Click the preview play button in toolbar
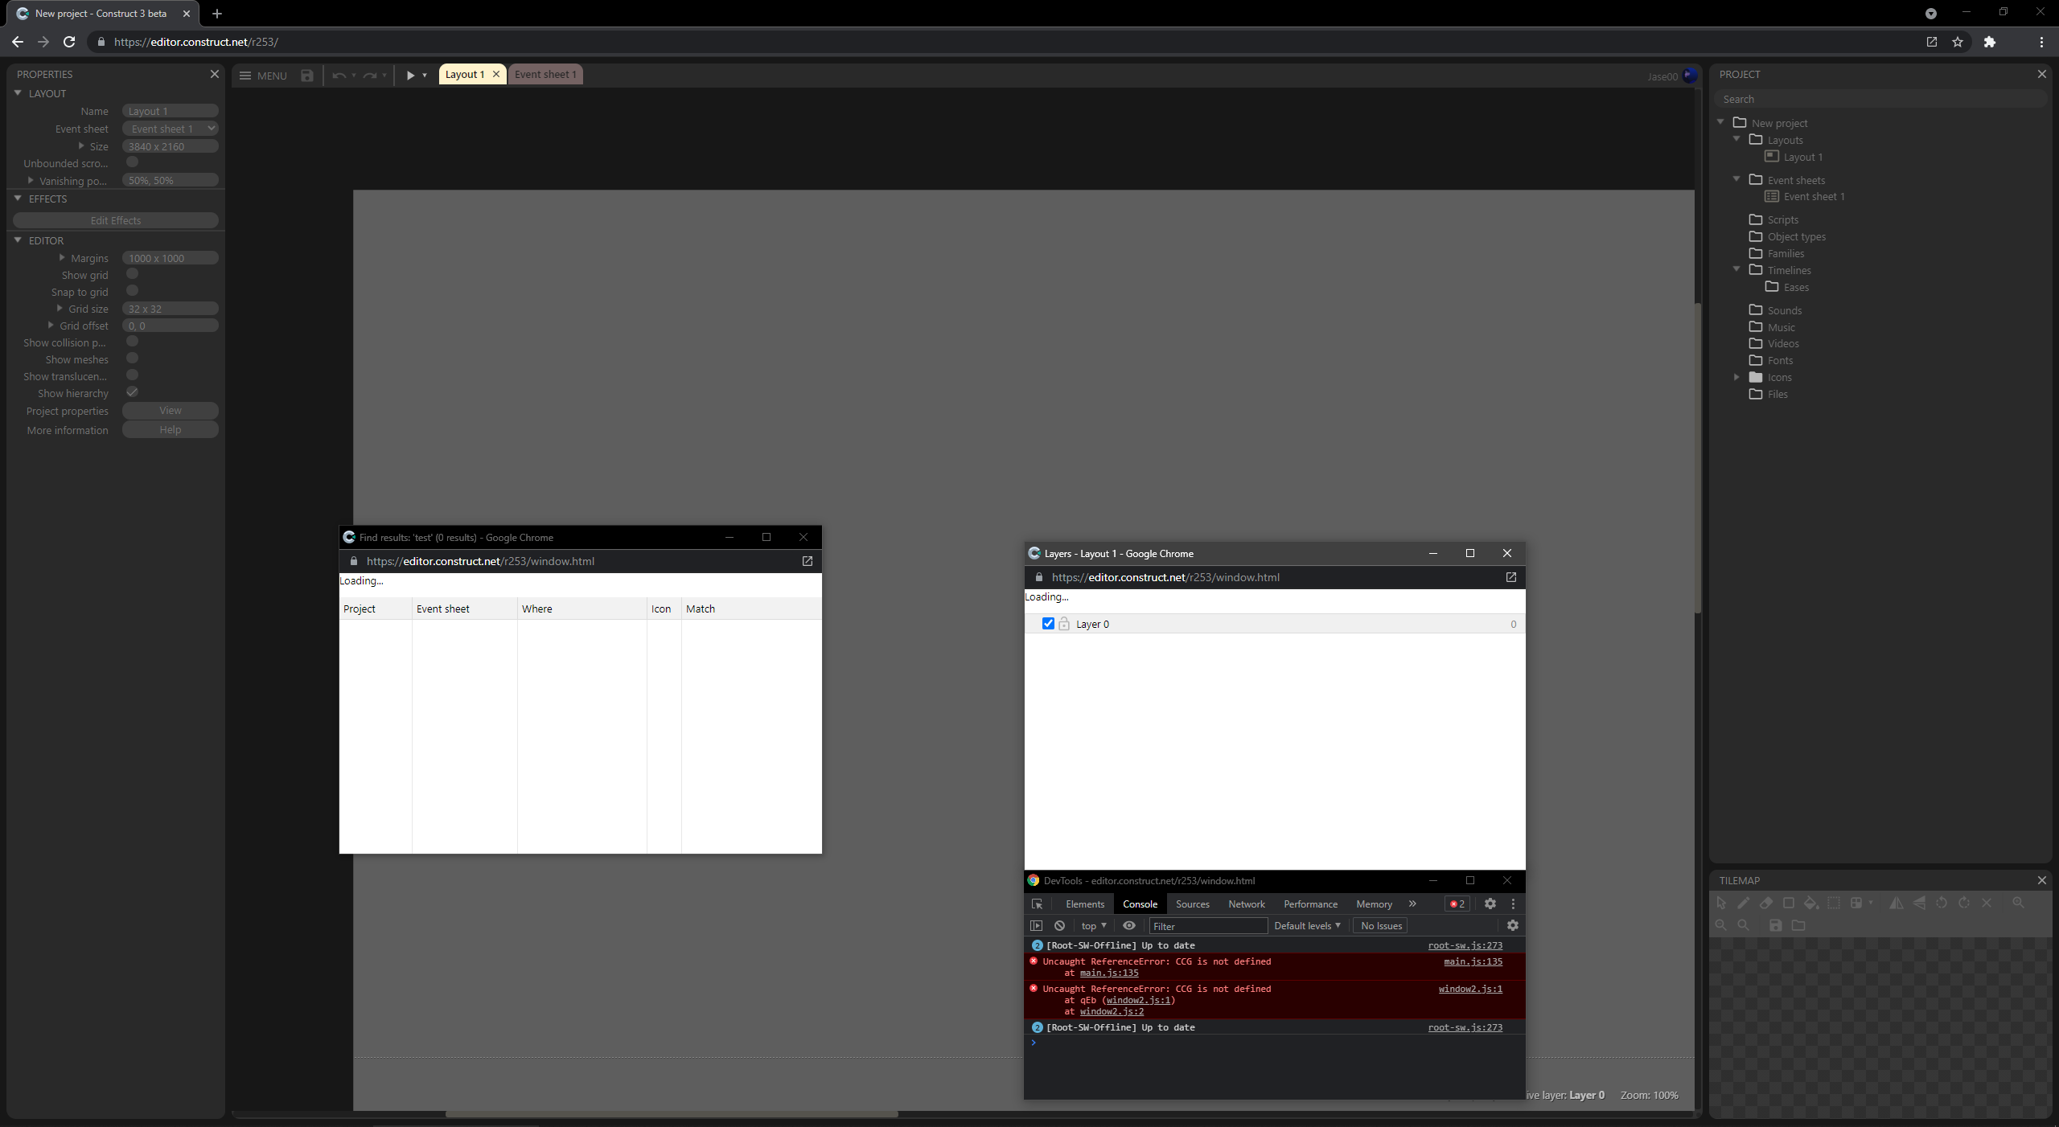The image size is (2059, 1127). [x=410, y=76]
